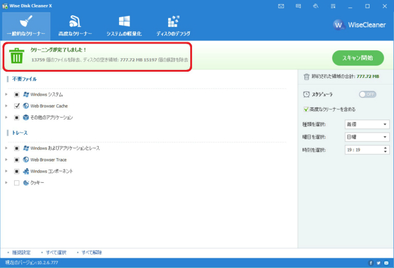Switch to the 高度なクリーナー tab
The height and width of the screenshot is (268, 394).
75,26
